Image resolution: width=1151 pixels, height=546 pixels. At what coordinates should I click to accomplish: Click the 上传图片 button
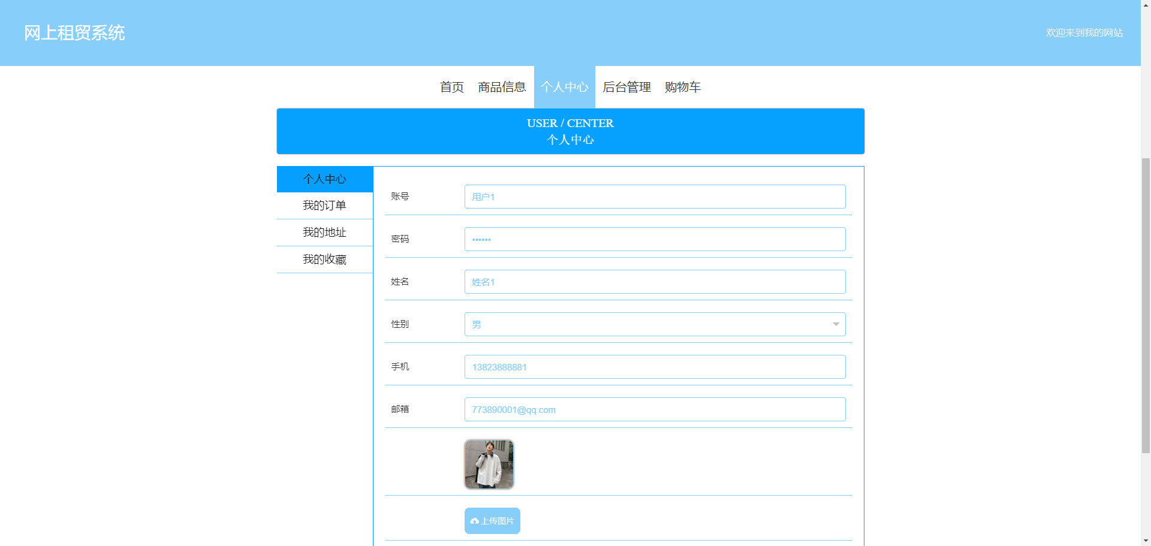[492, 521]
